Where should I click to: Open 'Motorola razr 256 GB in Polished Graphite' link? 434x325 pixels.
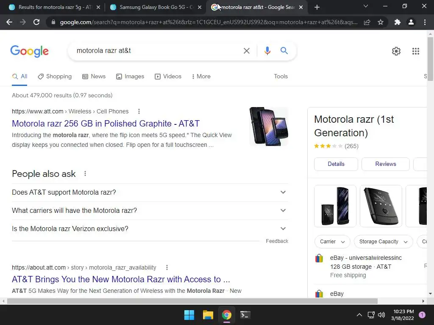(x=106, y=124)
